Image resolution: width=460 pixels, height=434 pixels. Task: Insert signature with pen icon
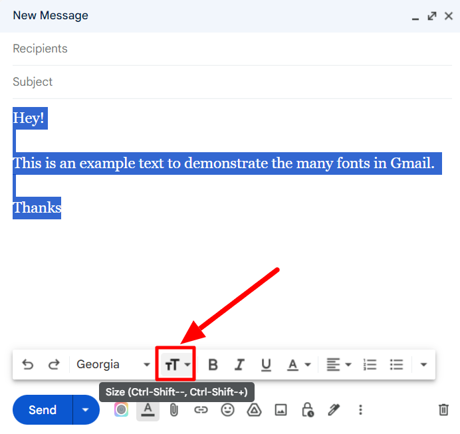tap(334, 409)
